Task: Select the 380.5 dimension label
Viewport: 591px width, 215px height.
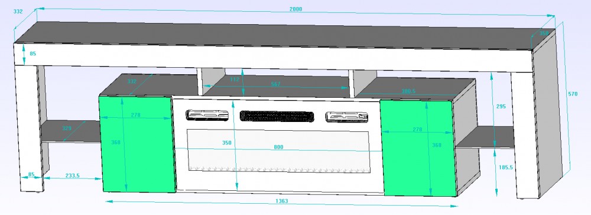Action: [x=408, y=91]
